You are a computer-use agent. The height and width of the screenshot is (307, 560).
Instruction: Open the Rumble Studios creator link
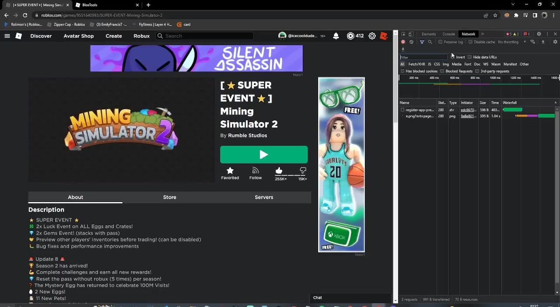point(248,136)
